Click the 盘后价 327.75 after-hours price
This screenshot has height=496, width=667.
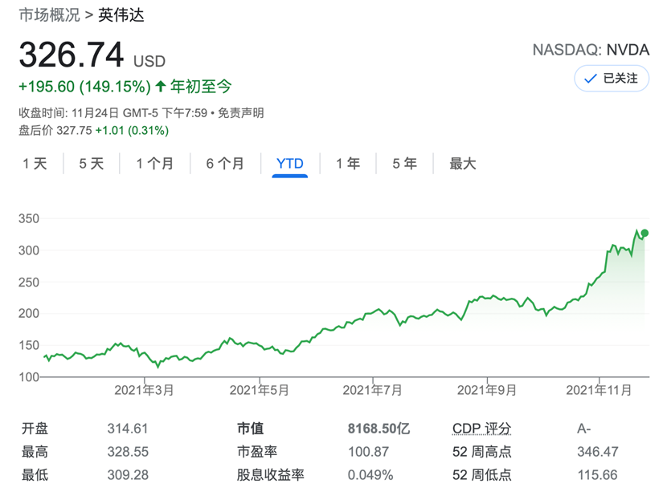pos(55,131)
